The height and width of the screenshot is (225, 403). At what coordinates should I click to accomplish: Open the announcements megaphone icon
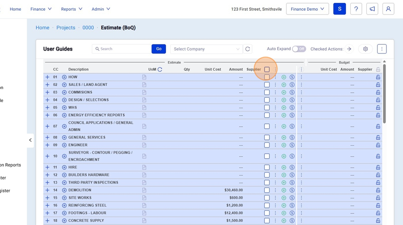pos(372,9)
